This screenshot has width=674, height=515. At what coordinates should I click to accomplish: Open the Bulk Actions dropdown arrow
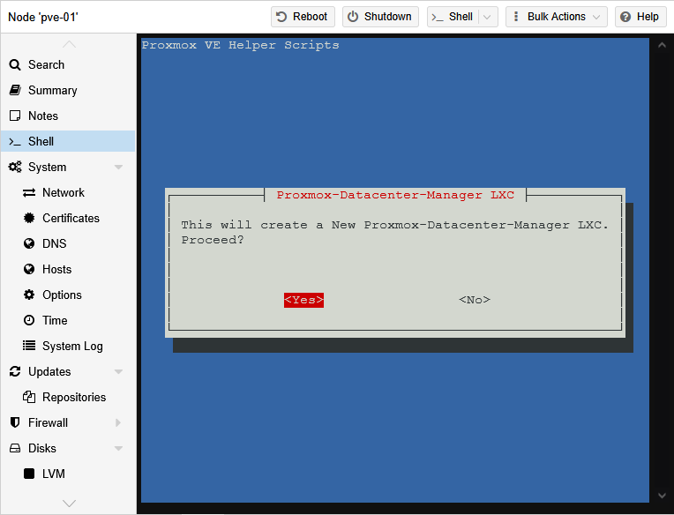[x=596, y=17]
